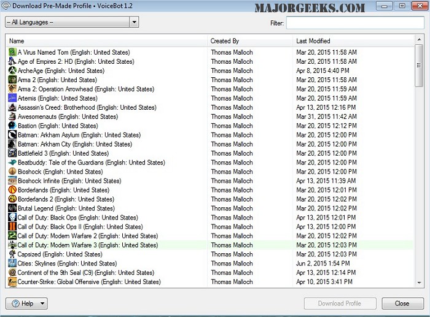
Task: Click the scrollbar up arrow
Action: coord(419,40)
